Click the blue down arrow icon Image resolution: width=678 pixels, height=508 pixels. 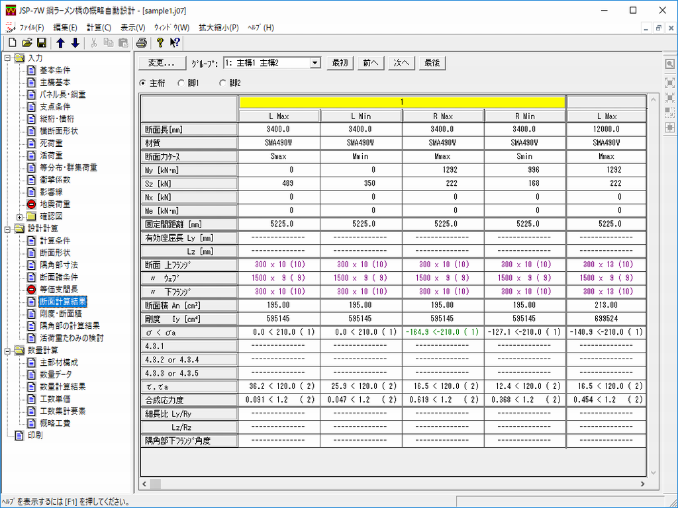click(75, 43)
